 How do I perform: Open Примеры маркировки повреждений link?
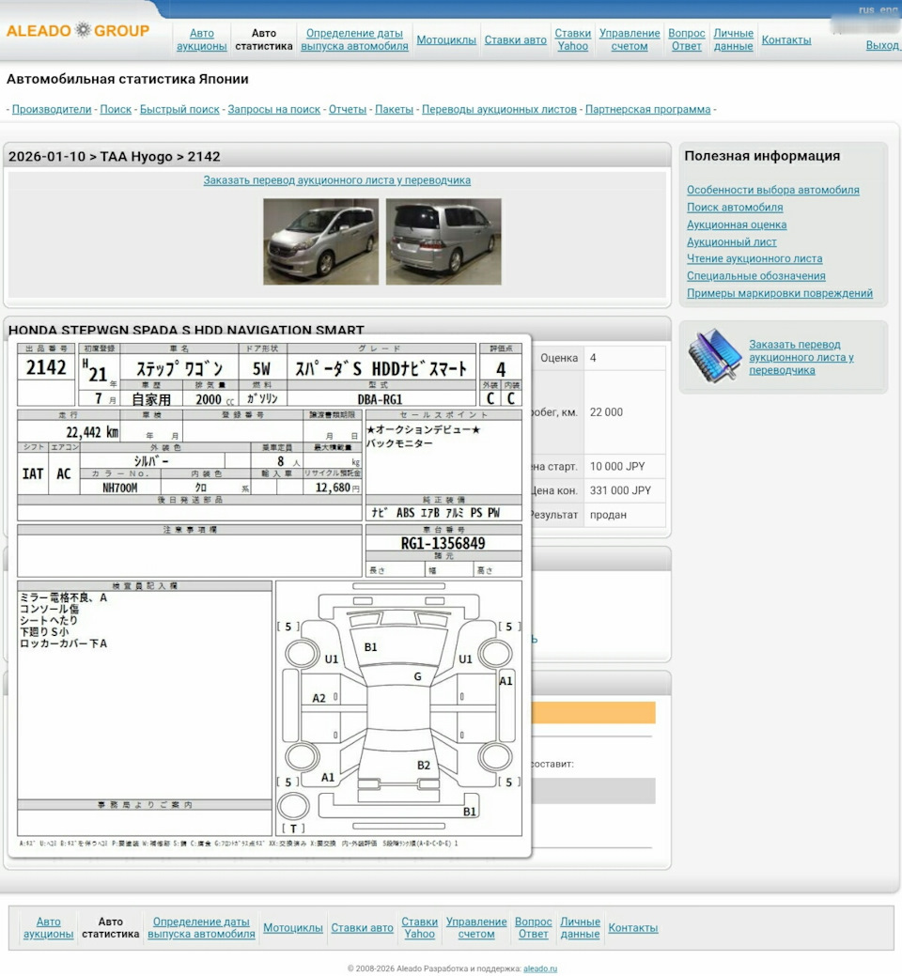point(779,293)
